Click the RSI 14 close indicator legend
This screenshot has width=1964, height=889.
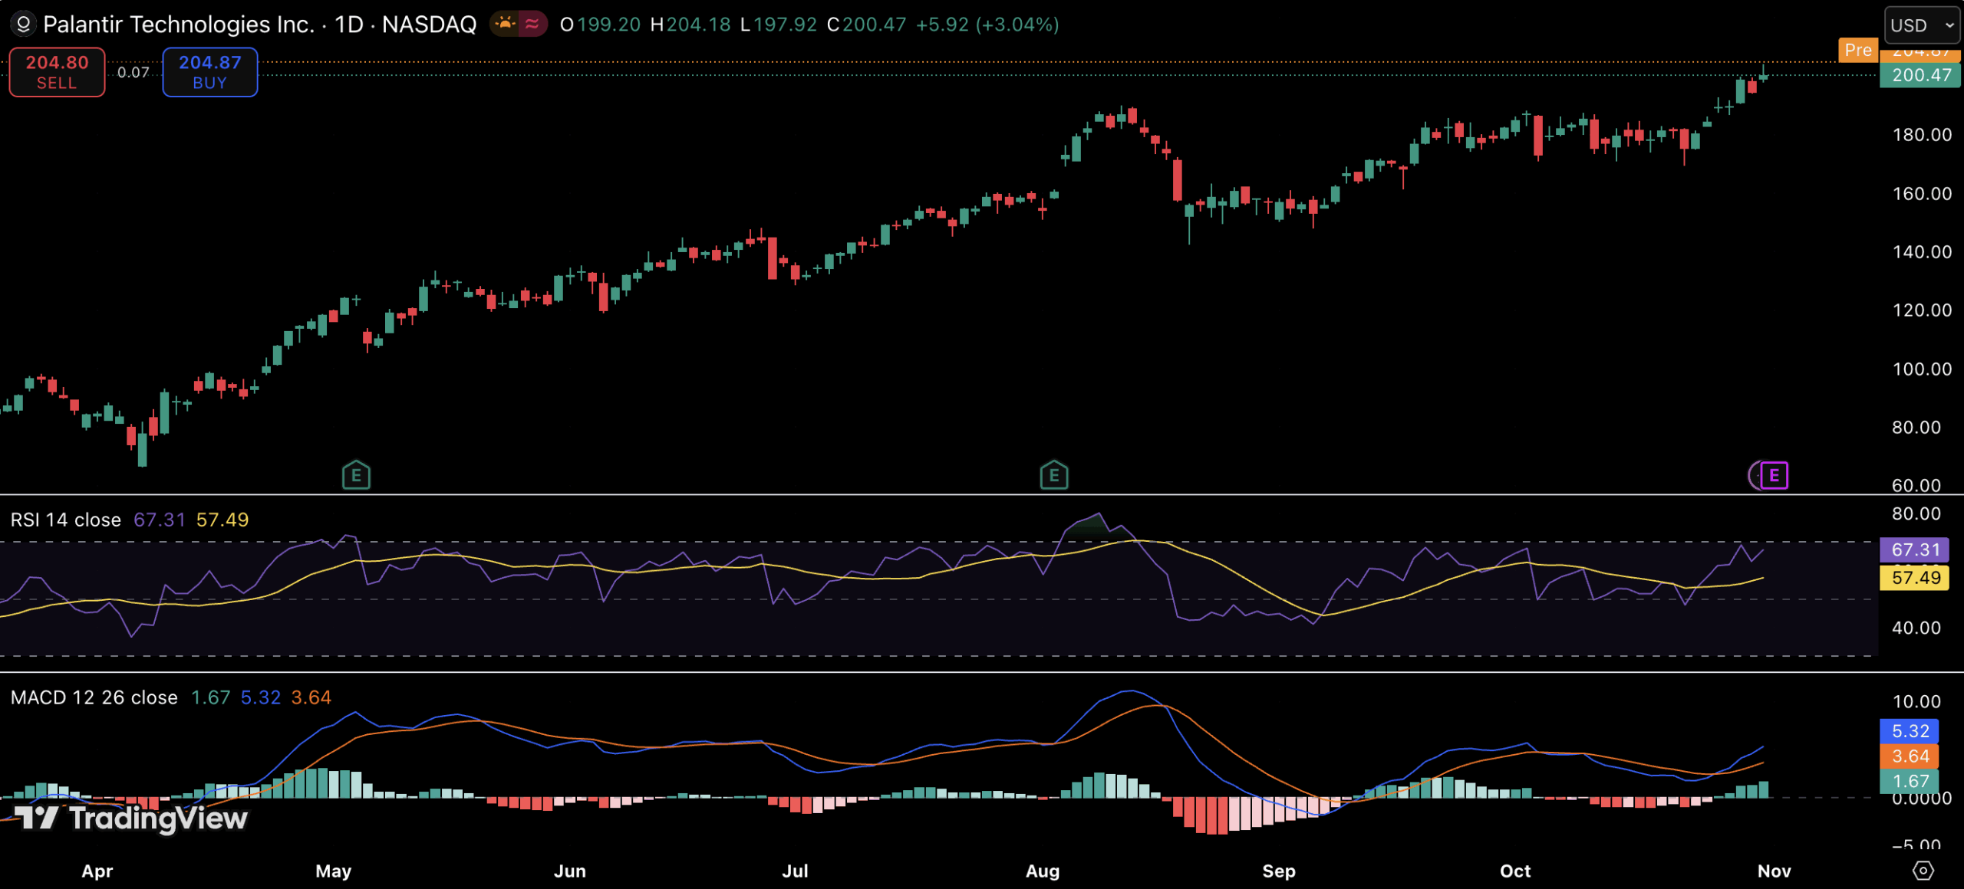point(66,520)
